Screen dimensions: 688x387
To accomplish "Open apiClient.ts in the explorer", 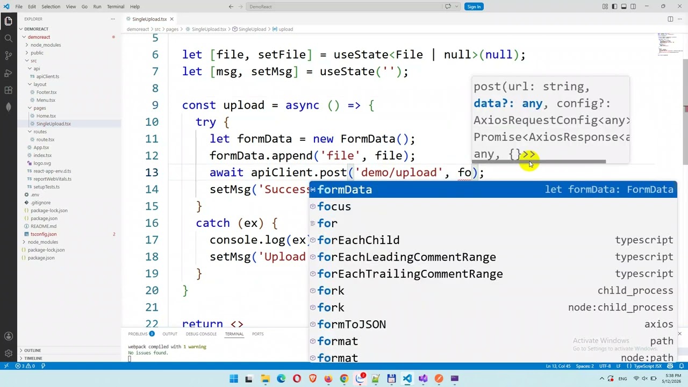I will [48, 76].
